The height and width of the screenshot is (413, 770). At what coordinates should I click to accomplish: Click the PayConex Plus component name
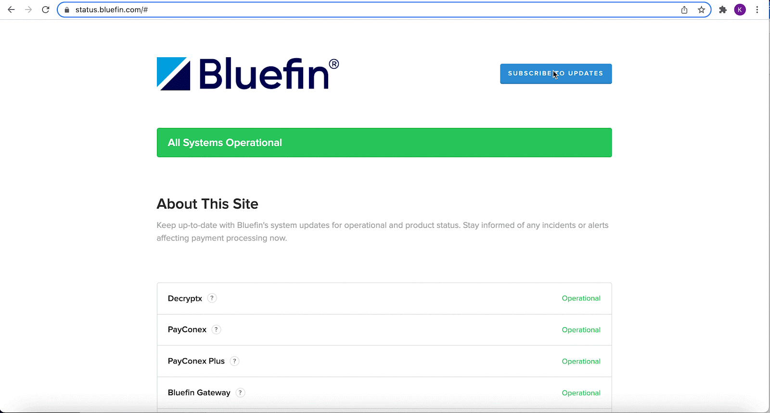196,361
